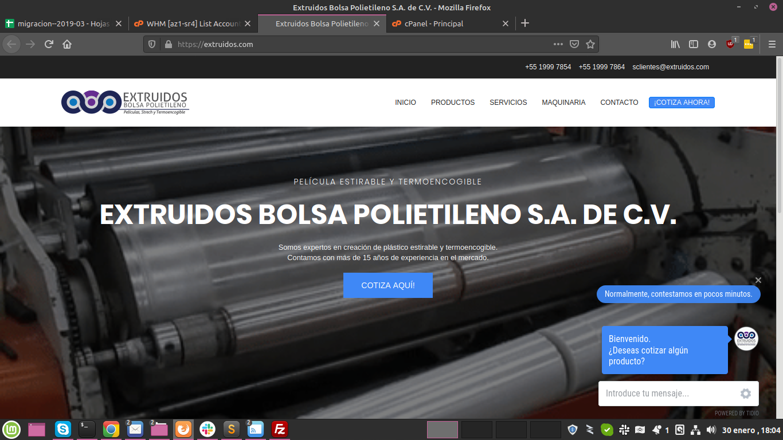Dismiss the chat greeting bubble
This screenshot has width=783, height=440.
[758, 280]
